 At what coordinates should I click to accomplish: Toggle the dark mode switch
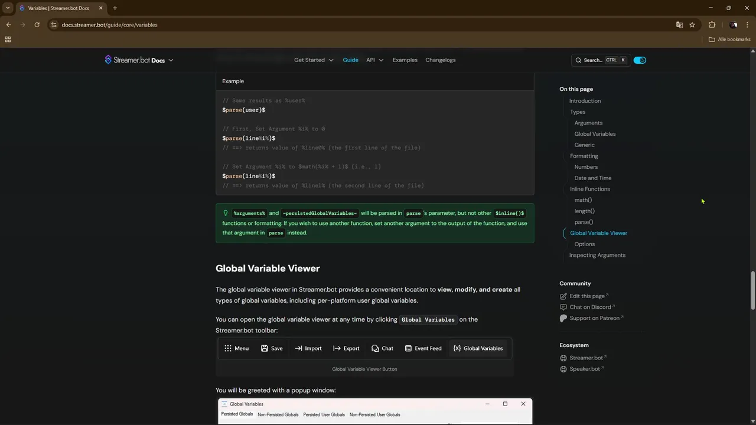coord(640,60)
